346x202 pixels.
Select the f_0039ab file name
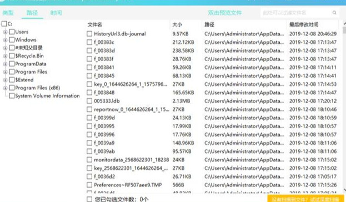coord(104,151)
